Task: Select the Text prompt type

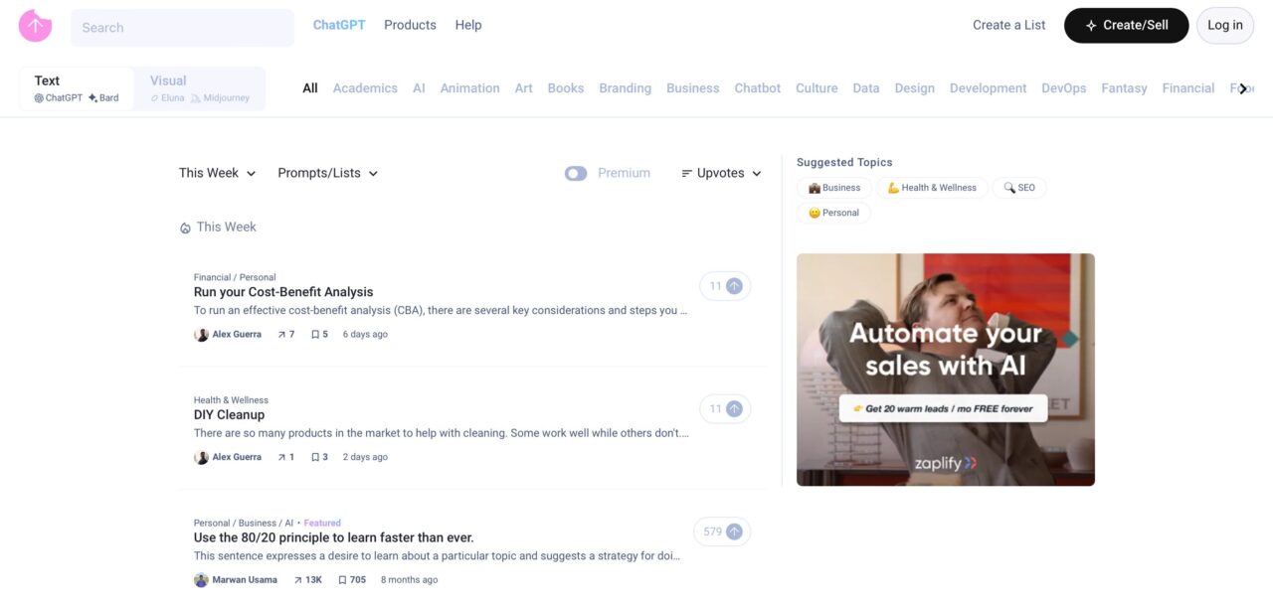Action: click(x=77, y=88)
